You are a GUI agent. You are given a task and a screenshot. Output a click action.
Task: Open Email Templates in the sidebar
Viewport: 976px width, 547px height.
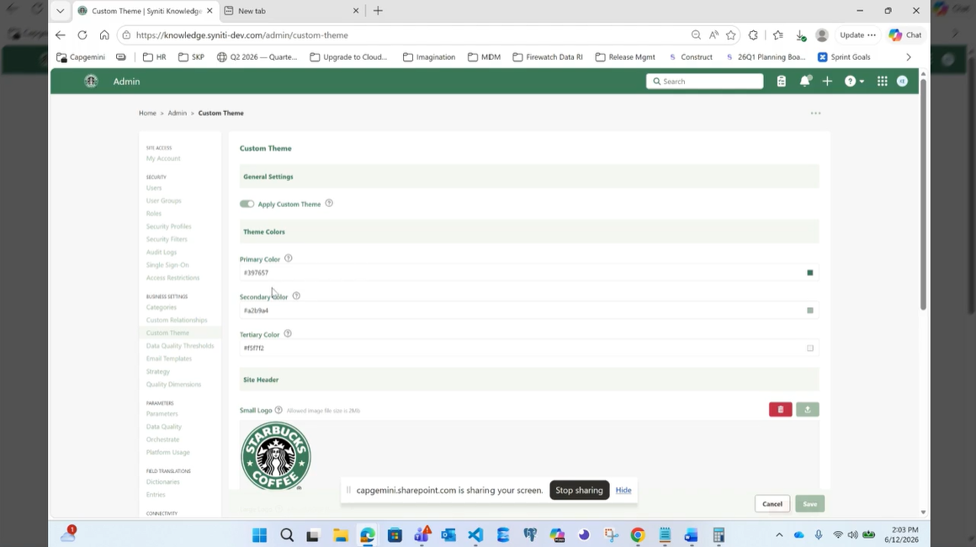point(168,358)
